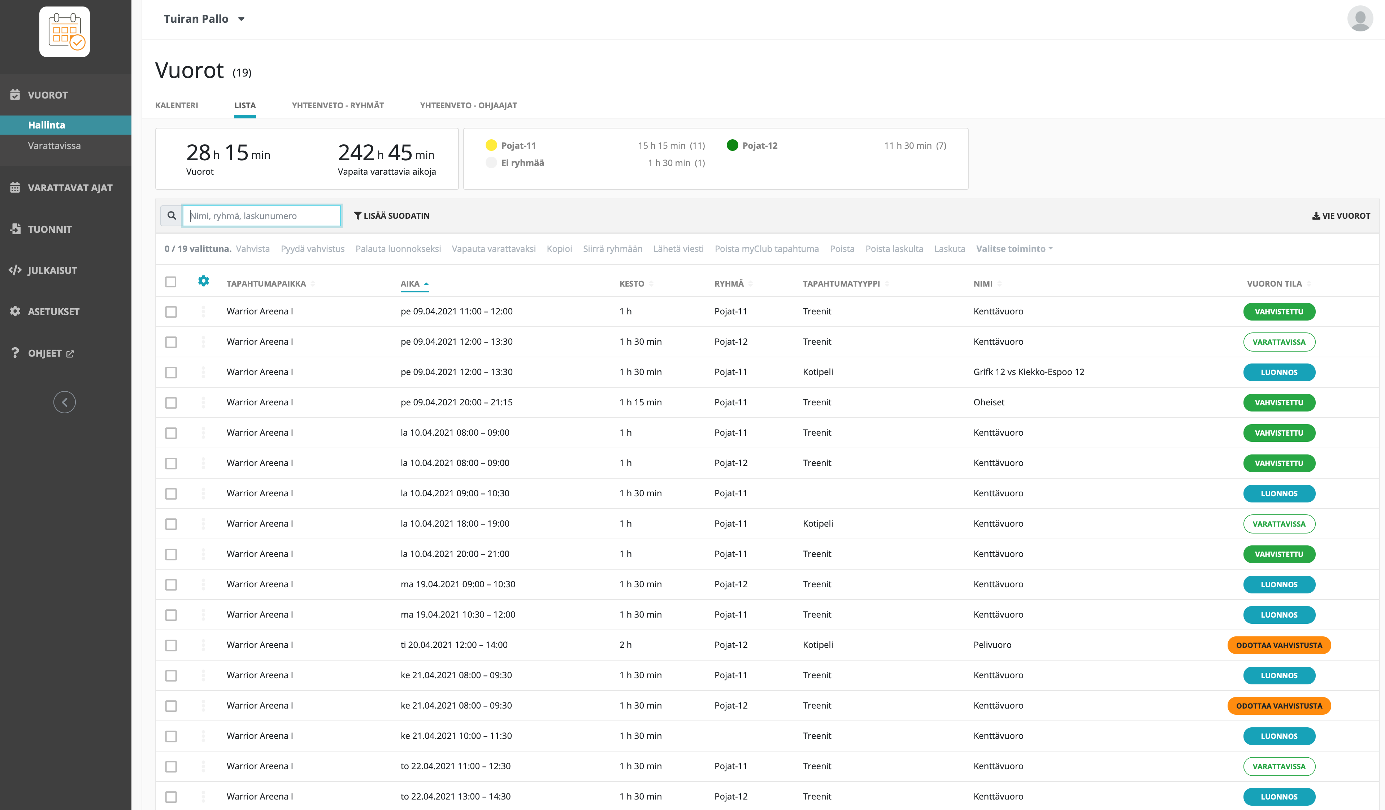Click the Laskuta bulk action
Image resolution: width=1385 pixels, height=810 pixels.
coord(949,248)
